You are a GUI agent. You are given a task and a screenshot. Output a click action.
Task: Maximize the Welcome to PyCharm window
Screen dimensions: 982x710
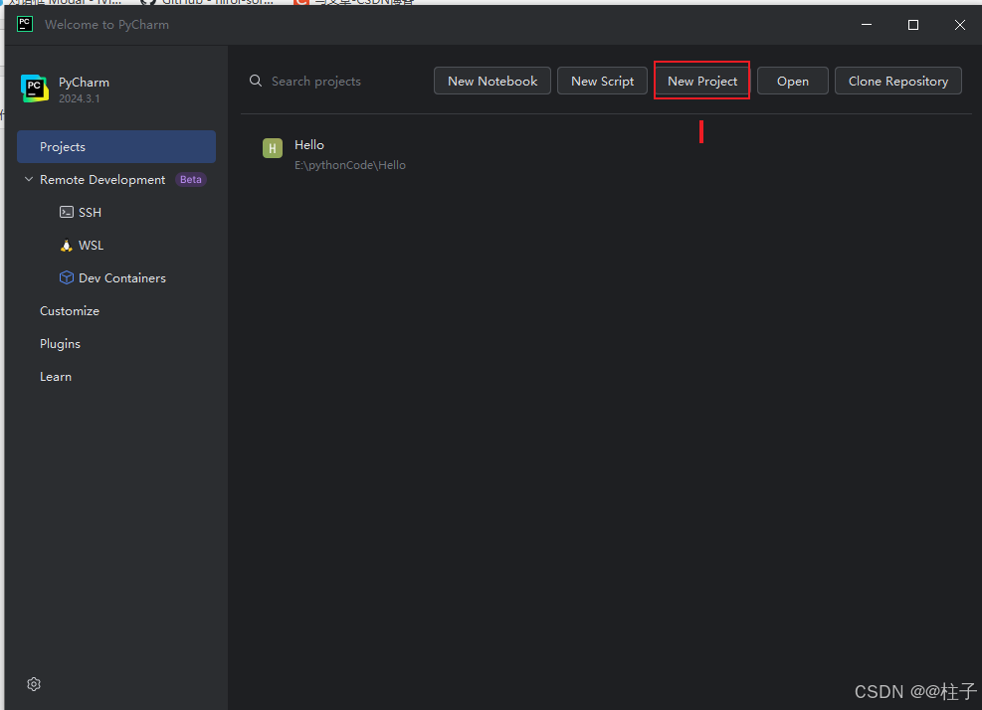pyautogui.click(x=913, y=25)
